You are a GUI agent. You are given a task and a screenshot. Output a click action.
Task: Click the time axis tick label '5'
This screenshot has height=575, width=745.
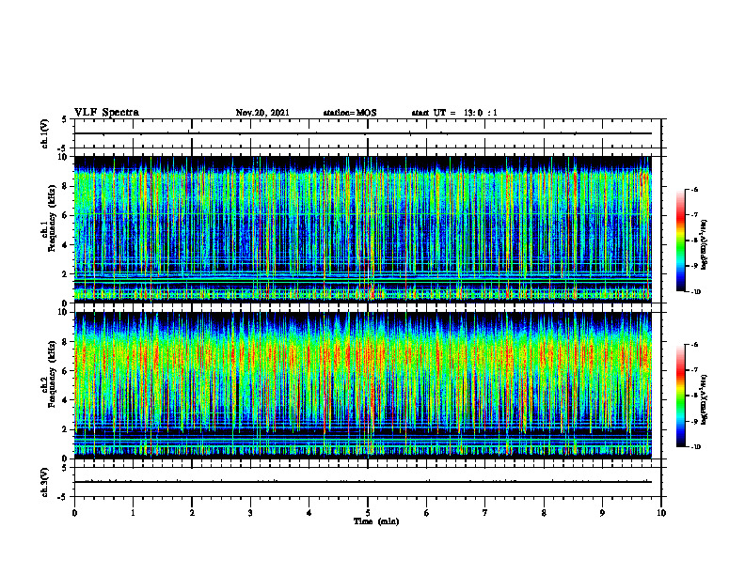pyautogui.click(x=368, y=513)
